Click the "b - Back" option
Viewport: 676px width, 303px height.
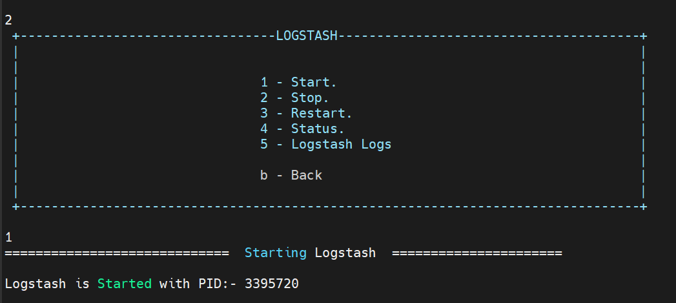click(291, 175)
